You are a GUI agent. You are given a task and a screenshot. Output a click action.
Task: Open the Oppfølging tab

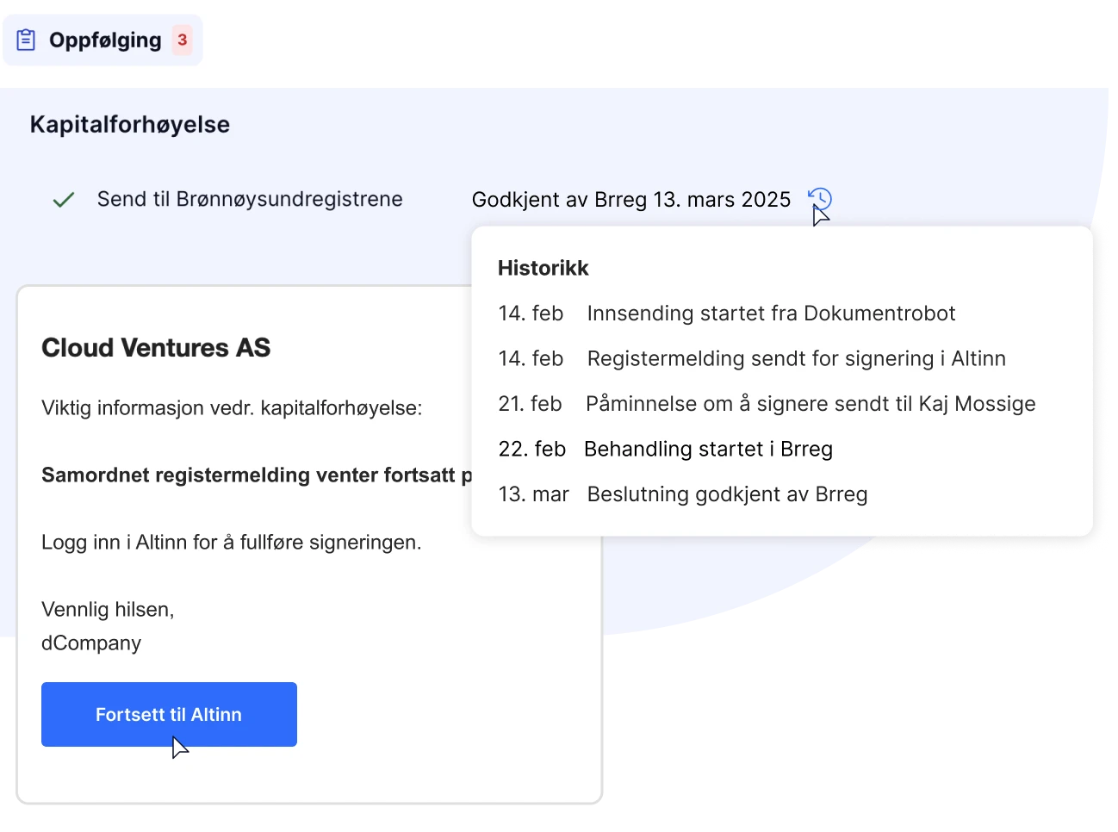coord(104,40)
